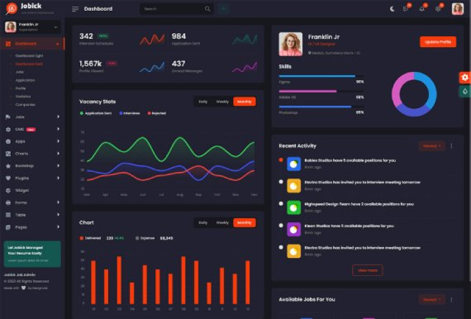Toggle dark mode with the moon icon
The width and height of the screenshot is (471, 319).
point(392,9)
